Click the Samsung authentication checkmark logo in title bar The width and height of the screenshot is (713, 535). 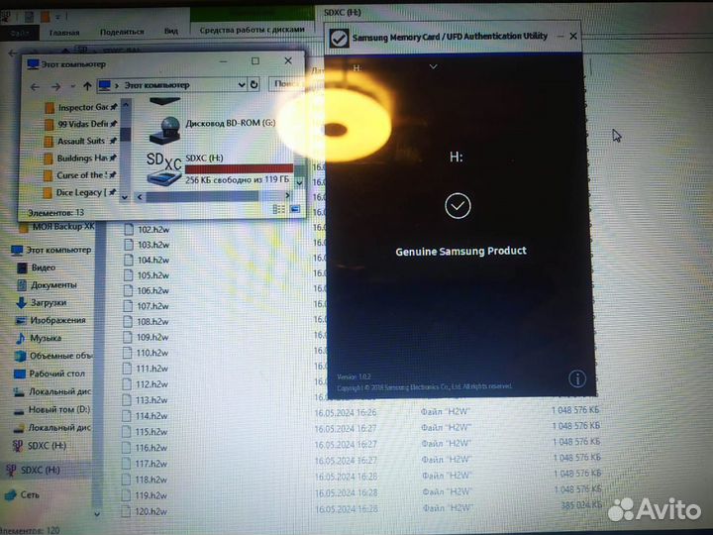pos(339,38)
